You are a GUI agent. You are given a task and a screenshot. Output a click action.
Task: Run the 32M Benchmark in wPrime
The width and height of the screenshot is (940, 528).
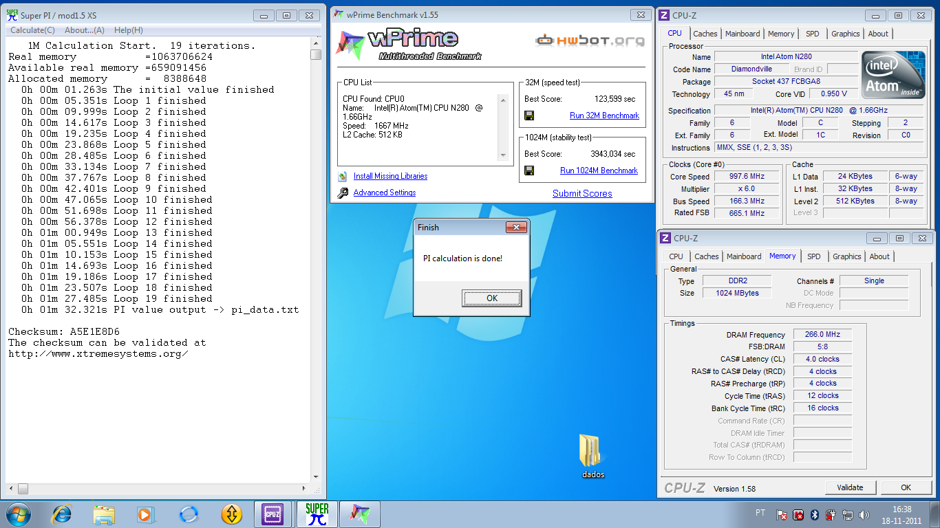pyautogui.click(x=604, y=115)
